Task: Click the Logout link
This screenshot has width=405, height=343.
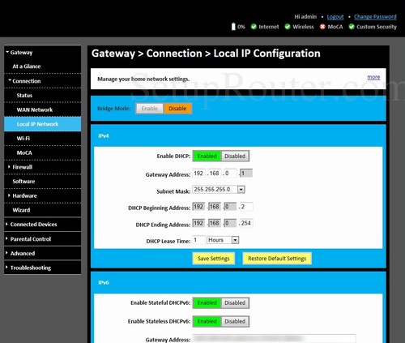Action: 335,17
